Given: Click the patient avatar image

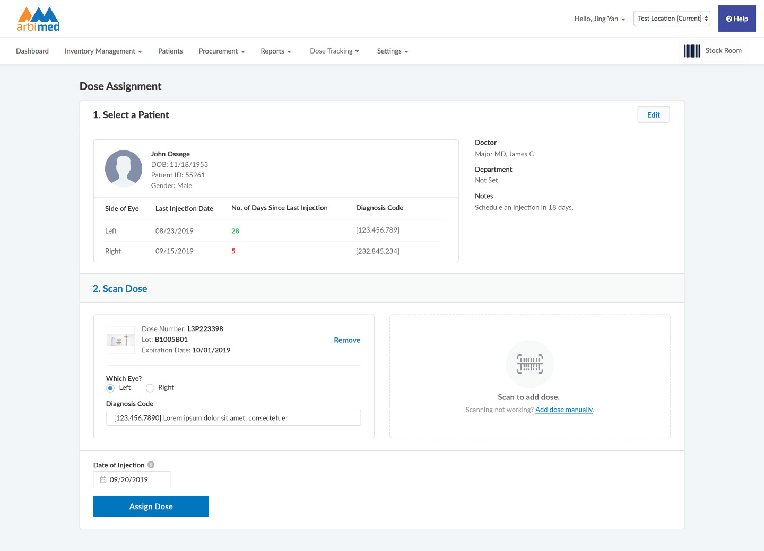Looking at the screenshot, I should pyautogui.click(x=124, y=168).
